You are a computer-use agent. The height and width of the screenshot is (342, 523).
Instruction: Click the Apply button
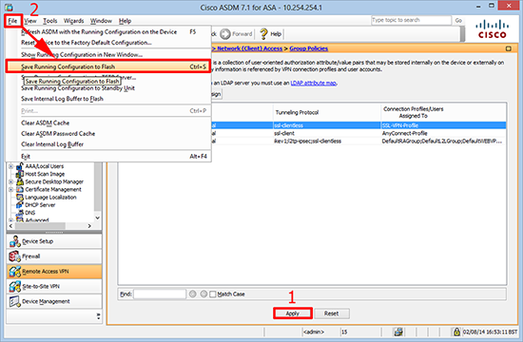[293, 313]
